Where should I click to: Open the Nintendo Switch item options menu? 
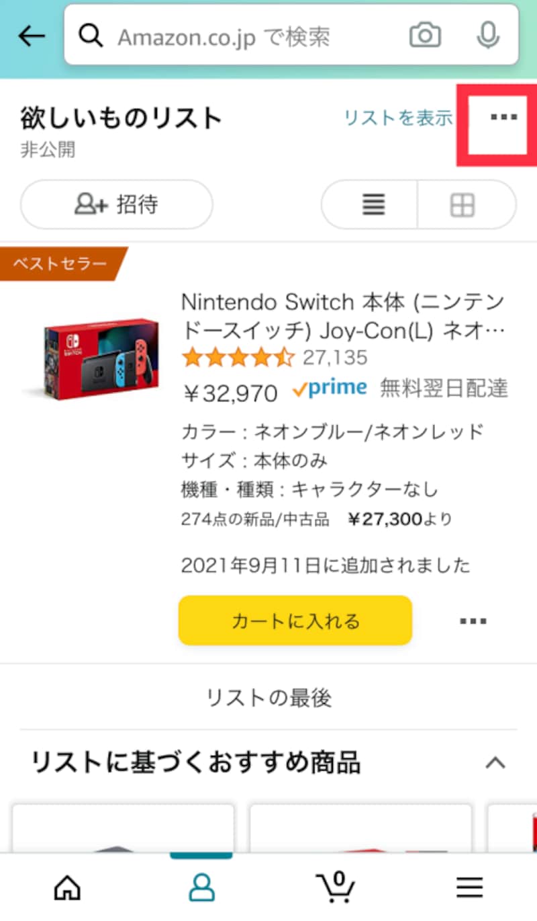pyautogui.click(x=473, y=621)
